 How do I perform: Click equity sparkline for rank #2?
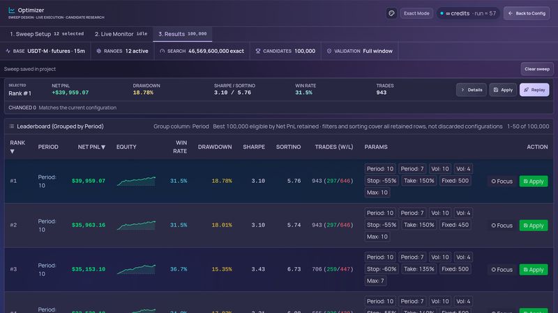[x=136, y=225]
